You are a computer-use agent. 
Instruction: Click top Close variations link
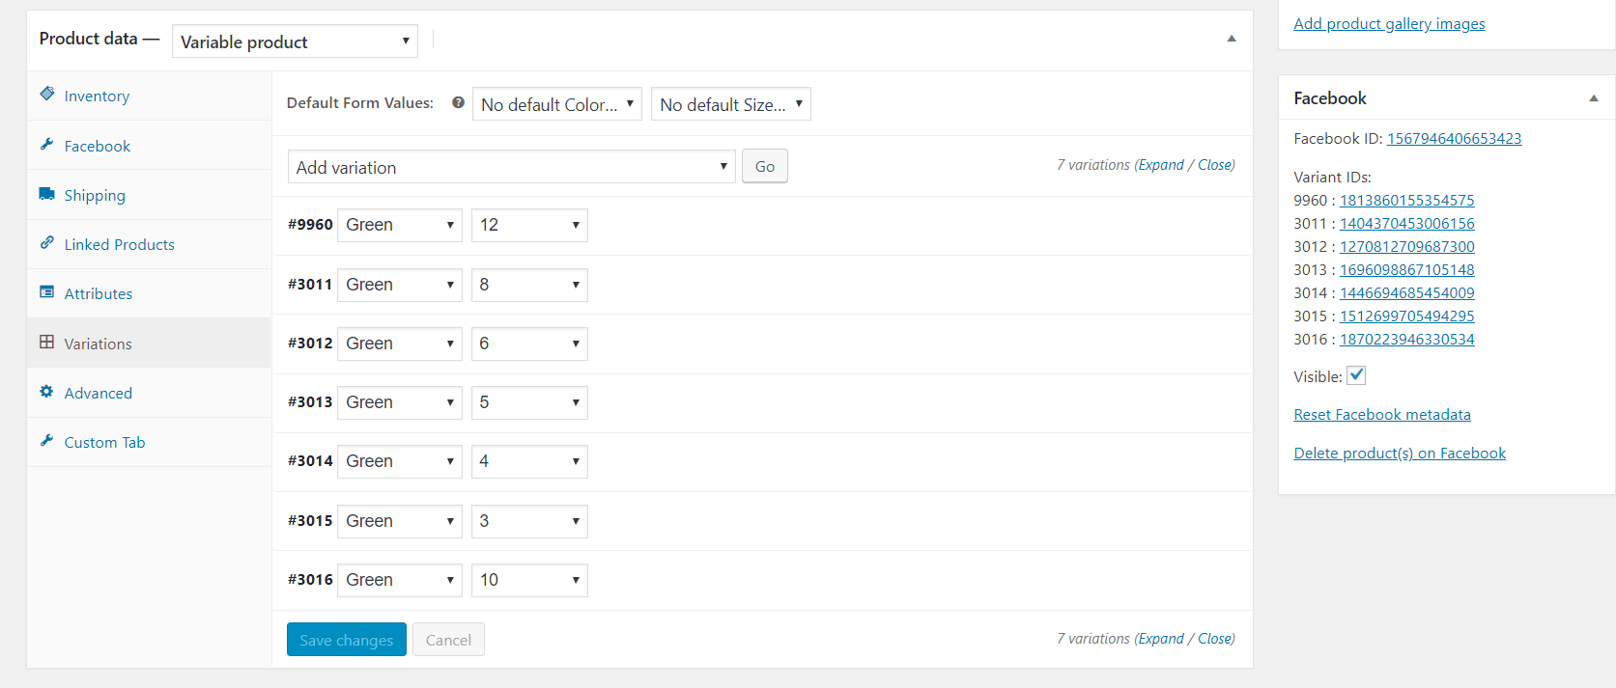point(1214,165)
